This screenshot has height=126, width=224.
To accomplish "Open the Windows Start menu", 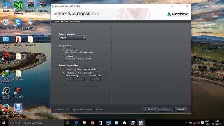I will pyautogui.click(x=4, y=123).
